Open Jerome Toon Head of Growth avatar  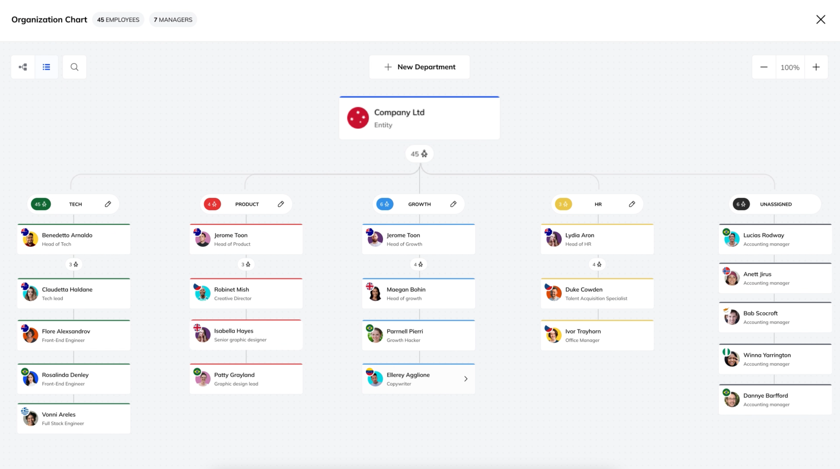tap(375, 239)
